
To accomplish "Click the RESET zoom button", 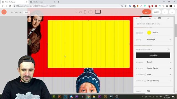I will [x=27, y=13].
